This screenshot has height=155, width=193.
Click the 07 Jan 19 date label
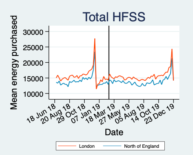(86, 114)
